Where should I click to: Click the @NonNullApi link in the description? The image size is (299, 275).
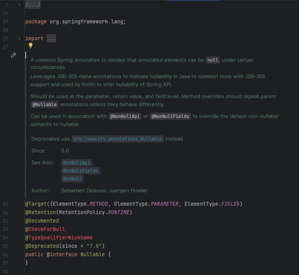(x=124, y=116)
